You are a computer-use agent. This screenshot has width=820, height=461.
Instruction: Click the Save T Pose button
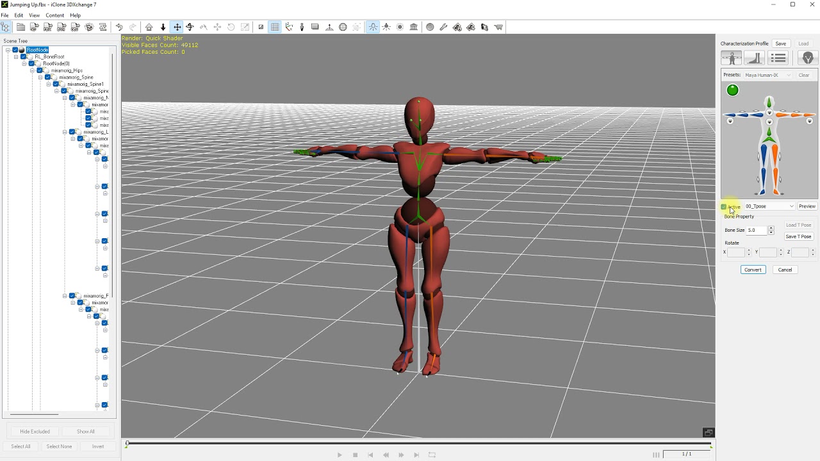point(798,236)
